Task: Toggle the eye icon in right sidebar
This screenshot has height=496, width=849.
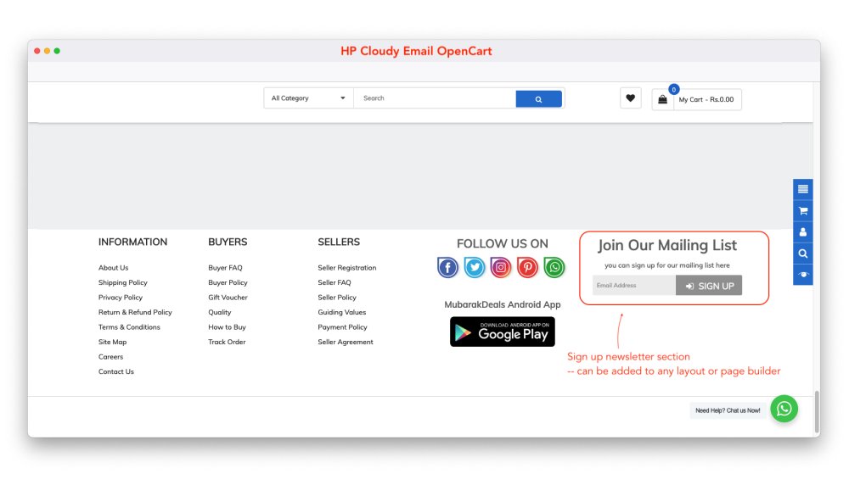Action: click(803, 275)
